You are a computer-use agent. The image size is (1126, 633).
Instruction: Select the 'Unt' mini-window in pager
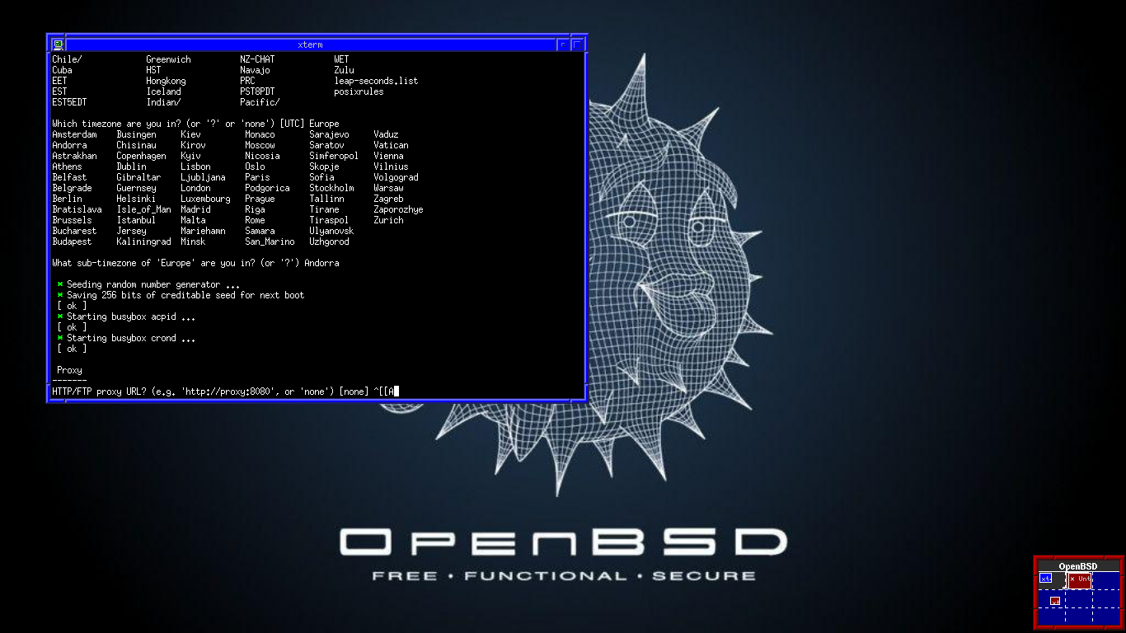(x=1079, y=579)
